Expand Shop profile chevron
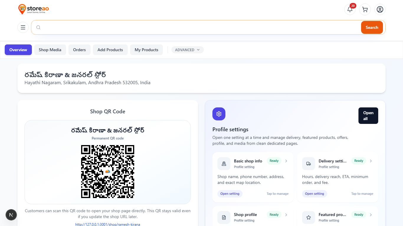Viewport: 403px width, 226px height. pos(286,215)
